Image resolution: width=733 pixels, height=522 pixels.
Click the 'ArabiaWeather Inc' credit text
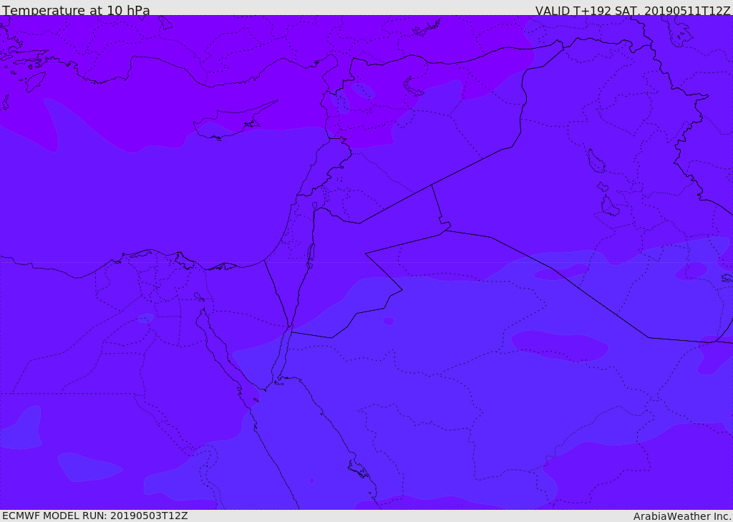tap(681, 516)
